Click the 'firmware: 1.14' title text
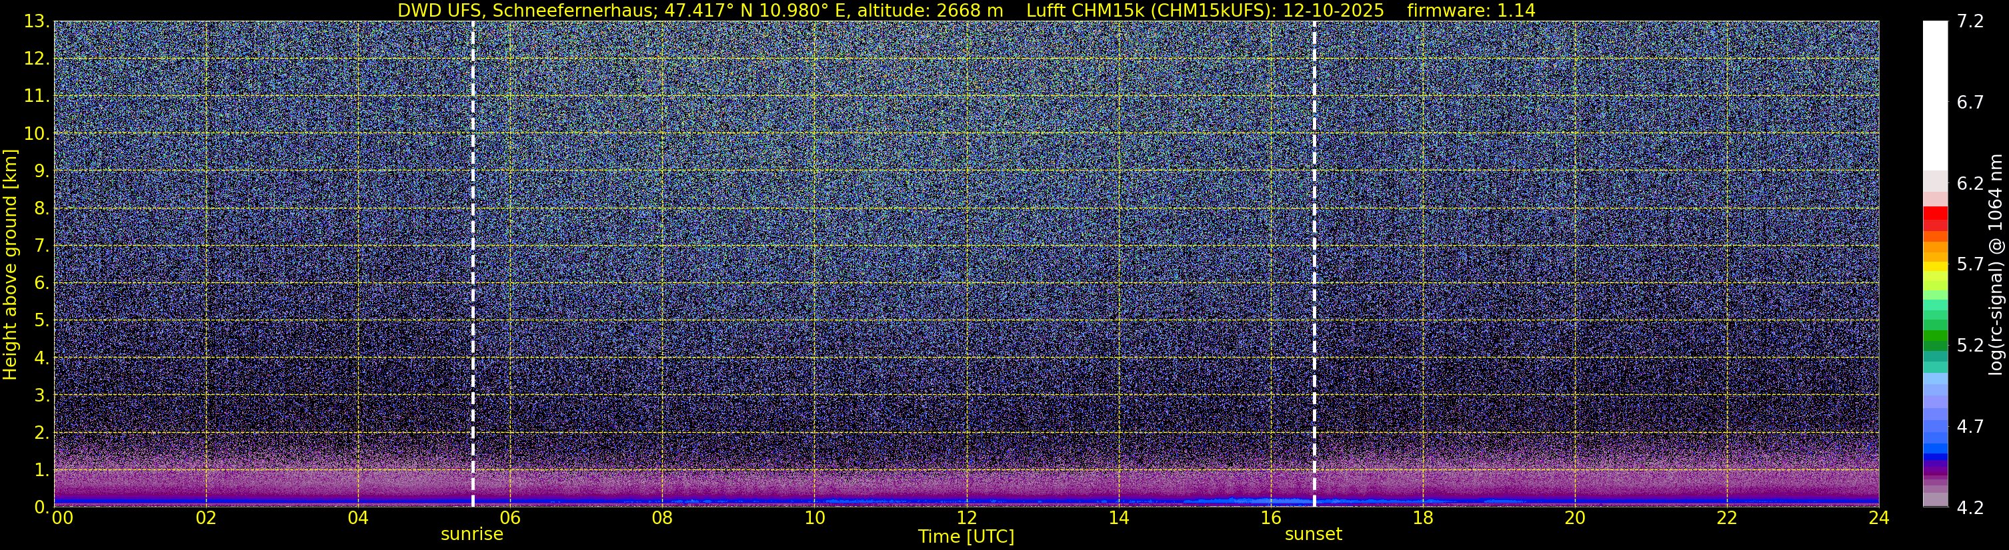Screen dimensions: 2009x550 point(1471,11)
